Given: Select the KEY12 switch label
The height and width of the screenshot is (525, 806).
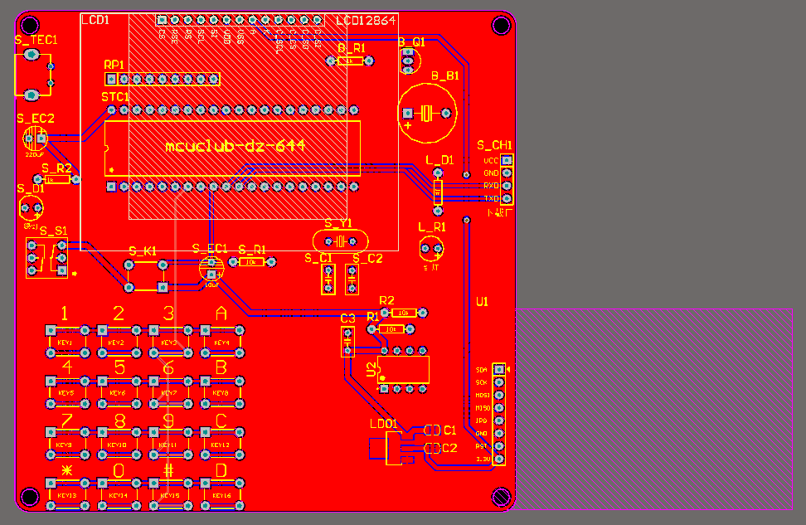Looking at the screenshot, I should 220,445.
